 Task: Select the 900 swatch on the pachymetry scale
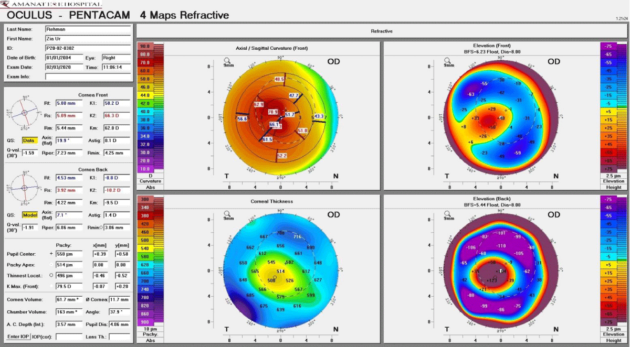144,322
